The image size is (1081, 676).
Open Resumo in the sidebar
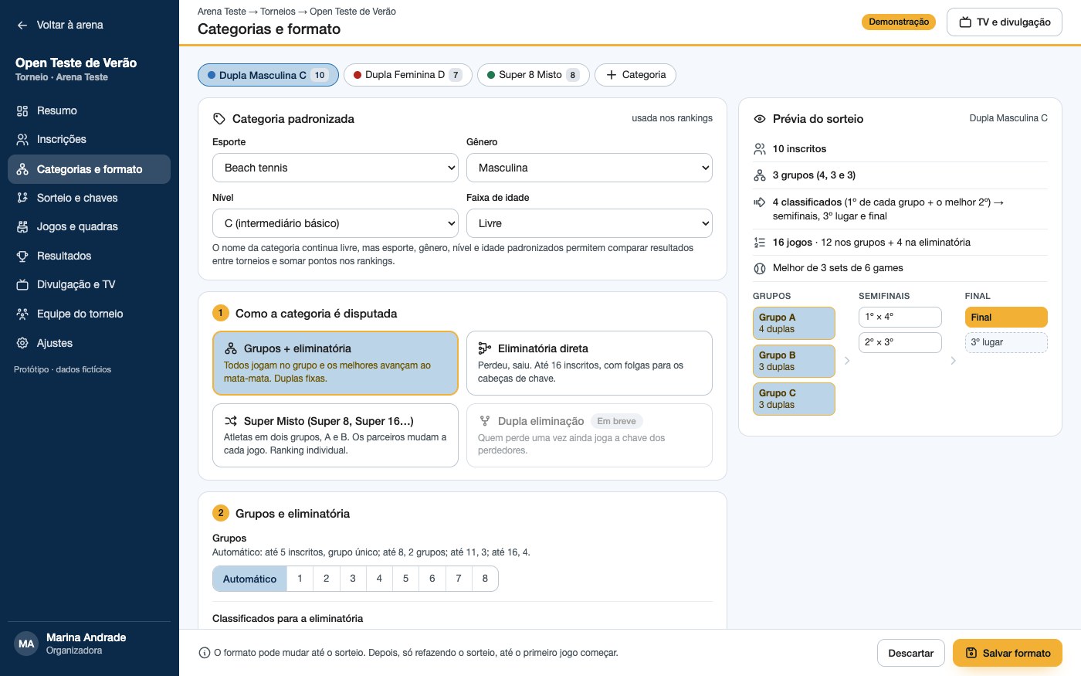pos(89,111)
